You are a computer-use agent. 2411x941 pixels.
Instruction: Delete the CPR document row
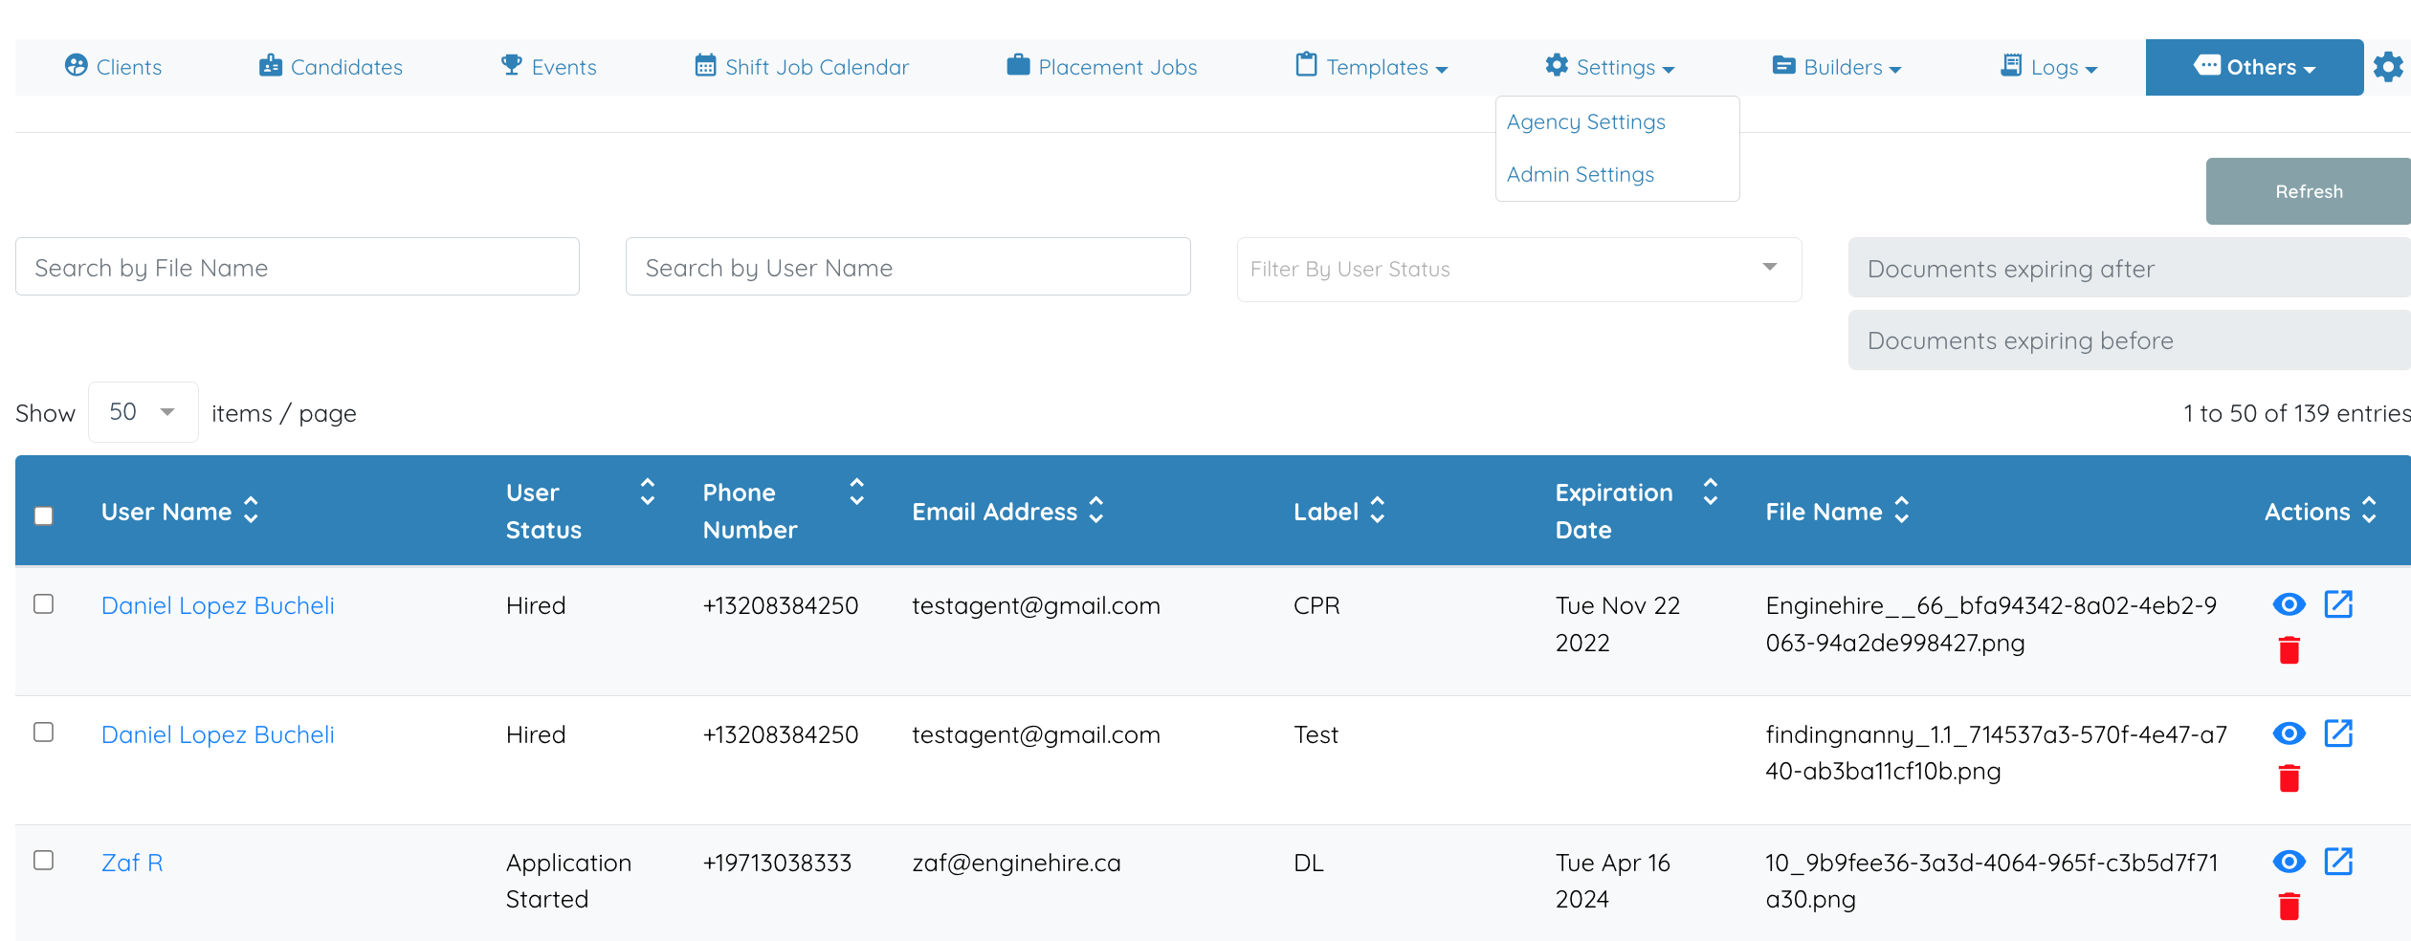click(2289, 650)
